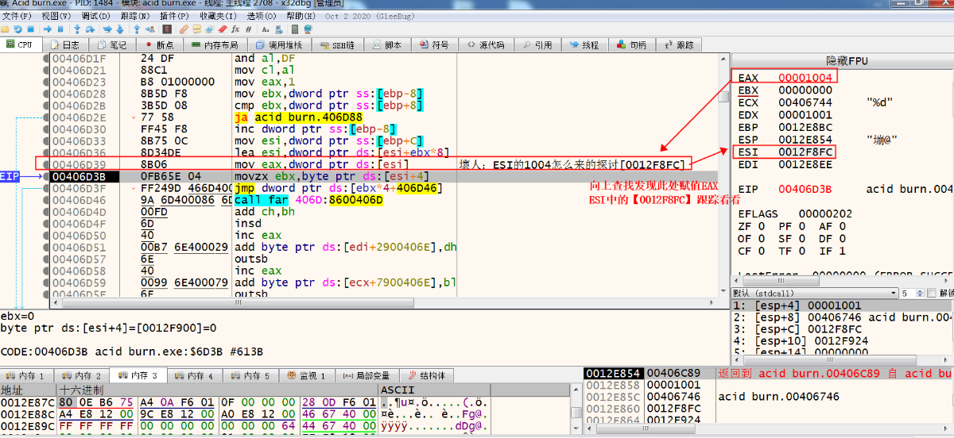Switch to the 跟踪 trace tab
954x438 pixels.
678,45
